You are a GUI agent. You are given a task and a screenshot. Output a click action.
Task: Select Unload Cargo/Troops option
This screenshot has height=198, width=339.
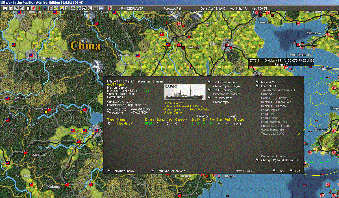click(275, 126)
